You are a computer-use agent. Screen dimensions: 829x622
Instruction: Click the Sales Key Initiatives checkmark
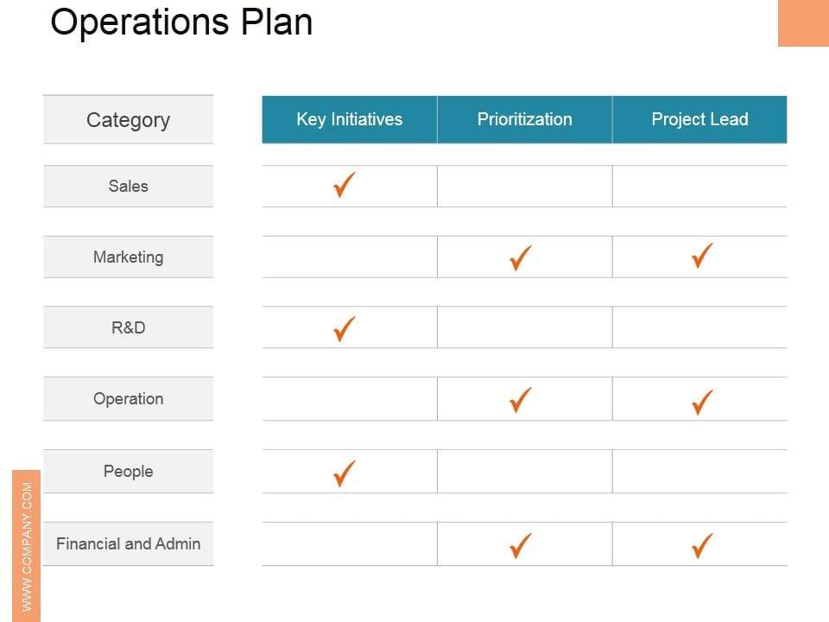[x=345, y=185]
